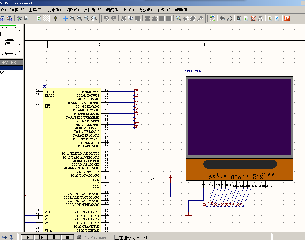Stop the simulation

(67, 237)
